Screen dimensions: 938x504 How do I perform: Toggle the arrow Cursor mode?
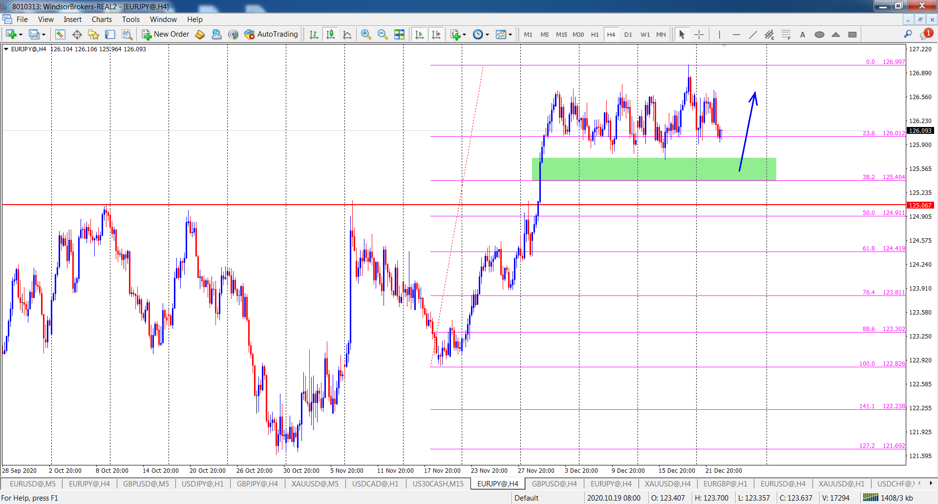coord(682,34)
